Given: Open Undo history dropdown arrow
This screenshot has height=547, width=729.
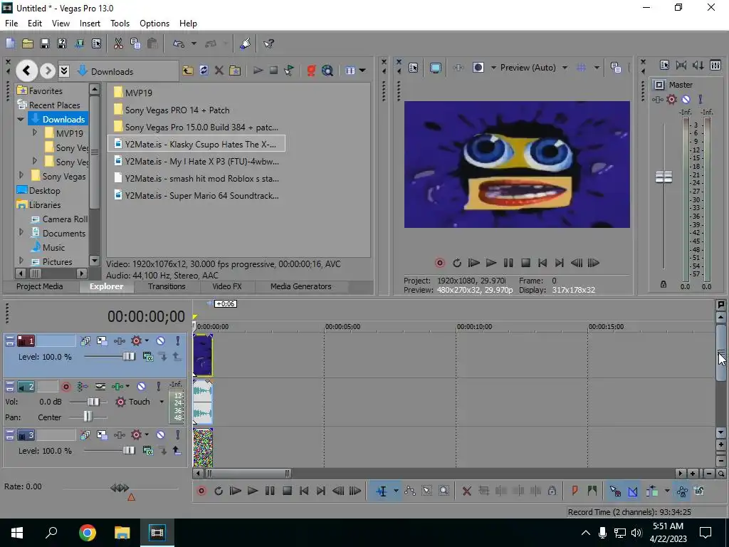Looking at the screenshot, I should point(194,43).
